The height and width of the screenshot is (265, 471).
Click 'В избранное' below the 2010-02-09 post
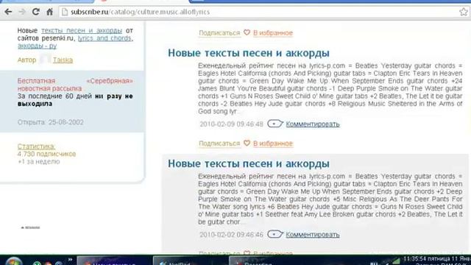(273, 144)
